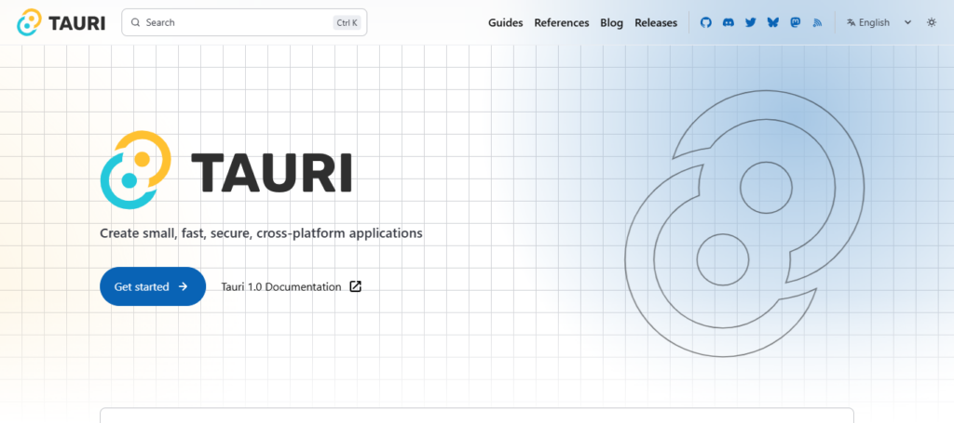Screen dimensions: 954x423
Task: Click the translate icon by English
Action: click(851, 22)
